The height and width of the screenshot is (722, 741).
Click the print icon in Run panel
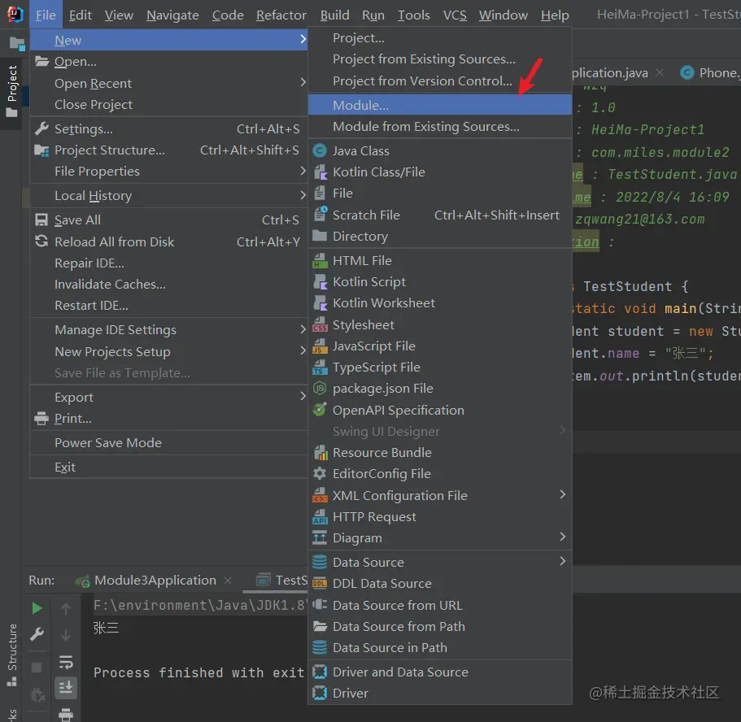pyautogui.click(x=66, y=715)
